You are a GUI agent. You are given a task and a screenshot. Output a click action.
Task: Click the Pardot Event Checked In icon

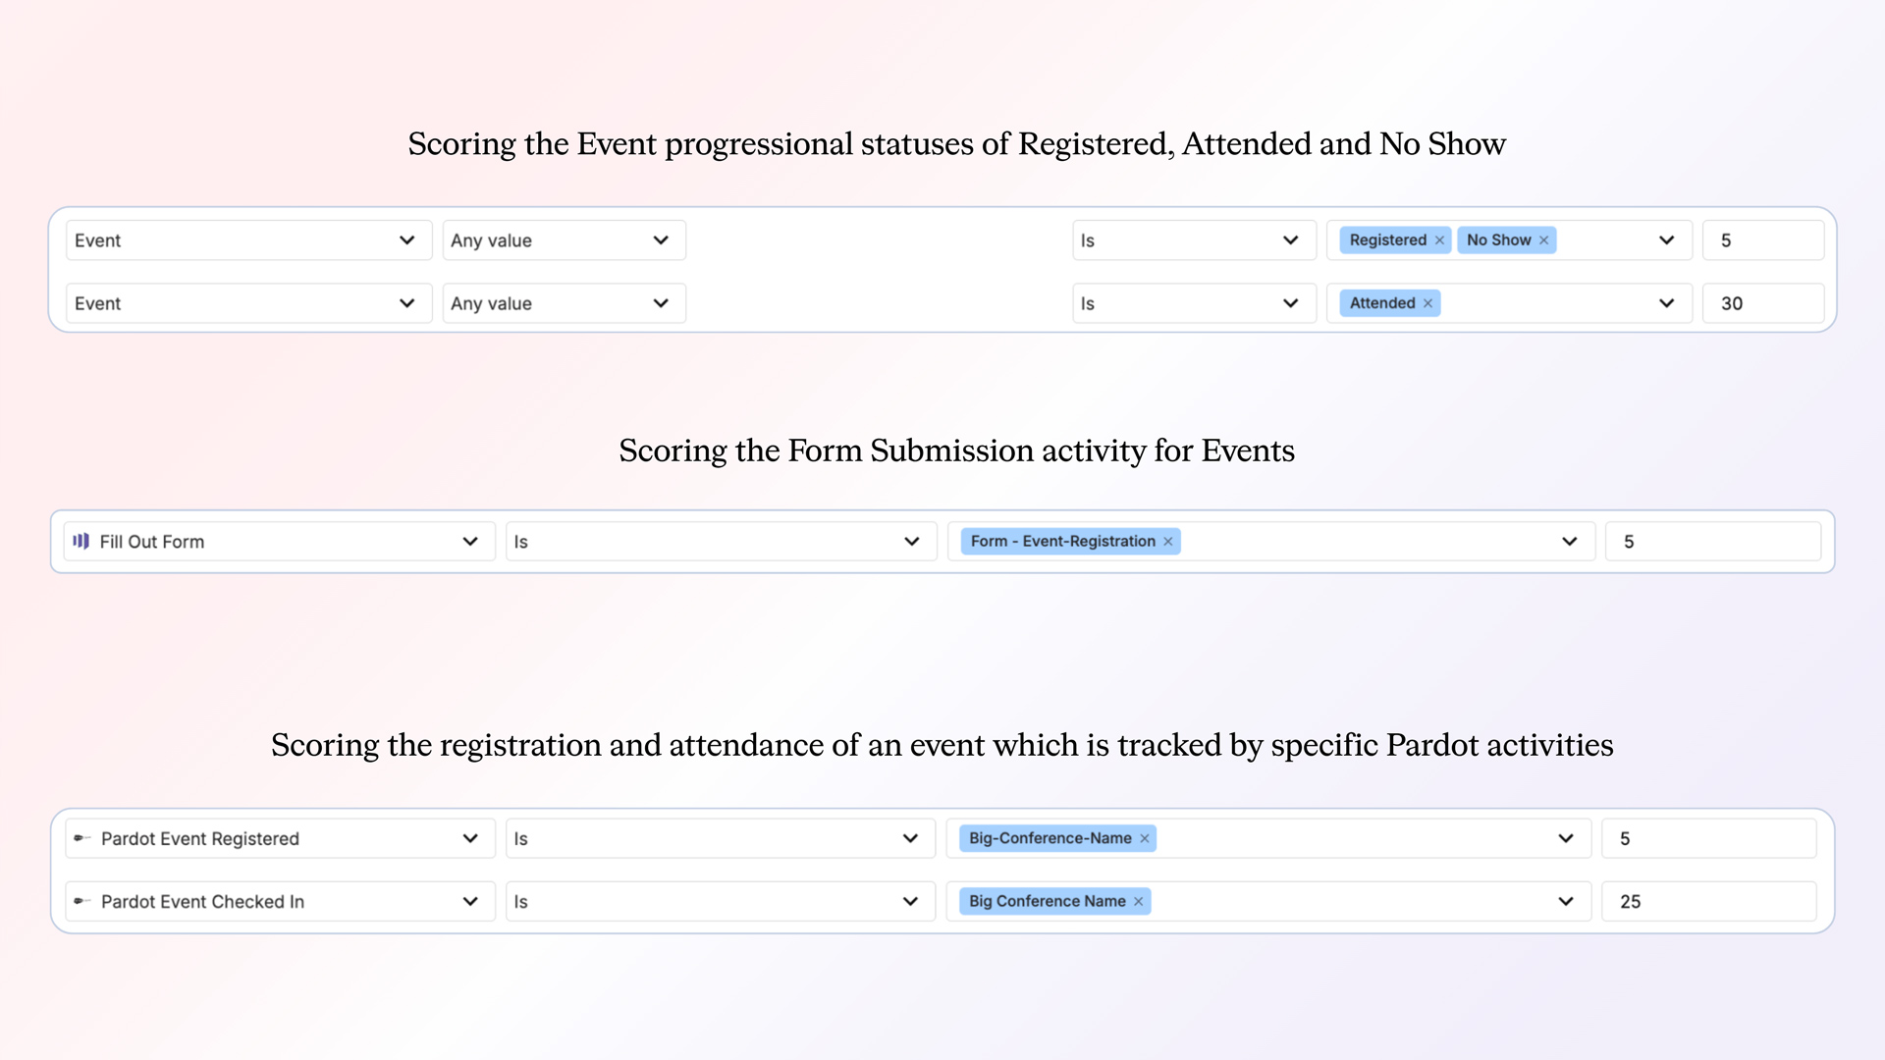81,901
